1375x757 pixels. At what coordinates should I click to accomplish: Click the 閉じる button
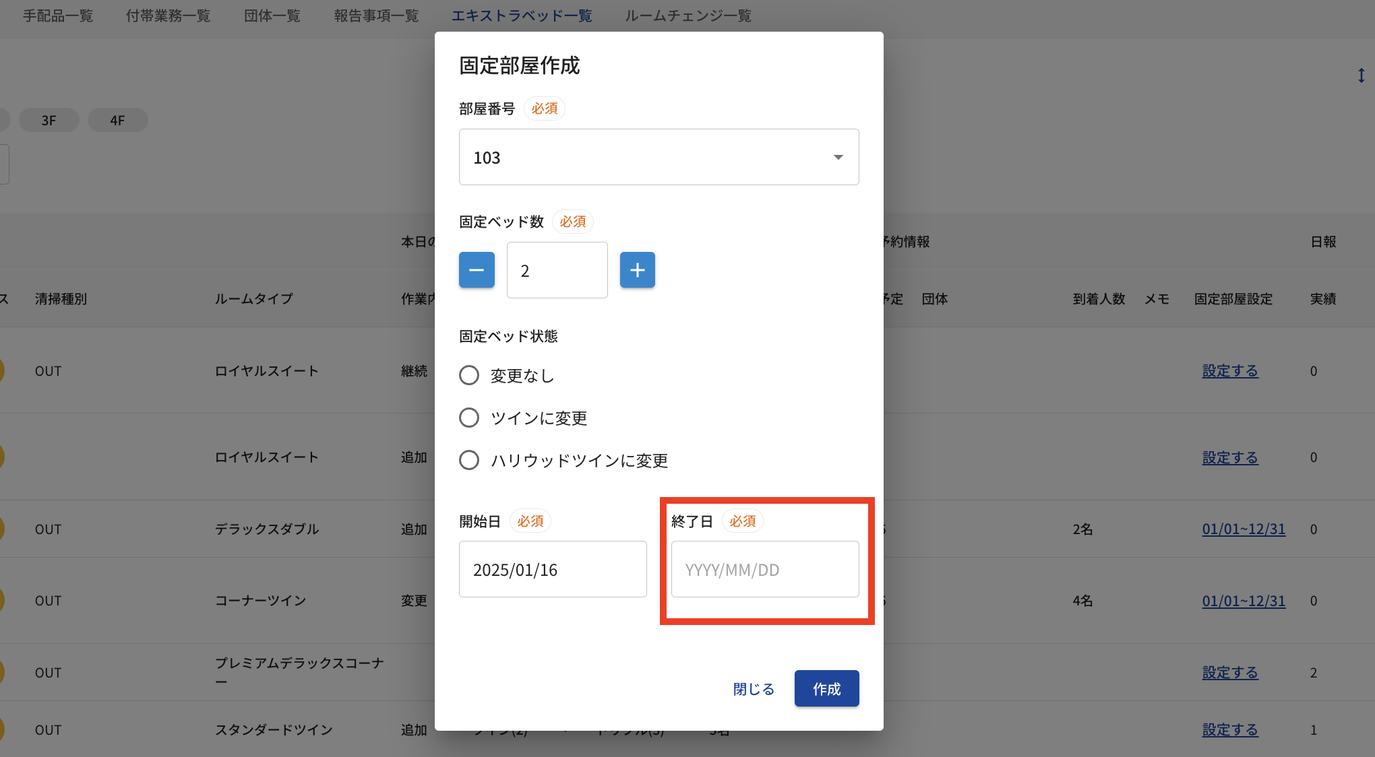point(753,688)
